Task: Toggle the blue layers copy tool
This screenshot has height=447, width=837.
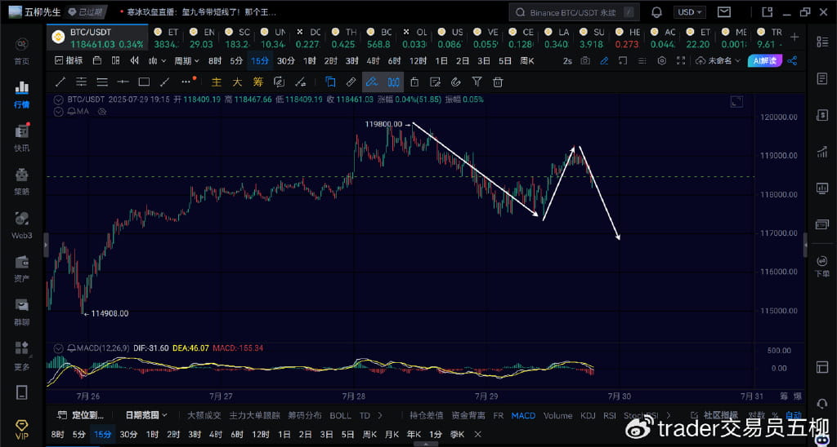Action: [x=330, y=82]
